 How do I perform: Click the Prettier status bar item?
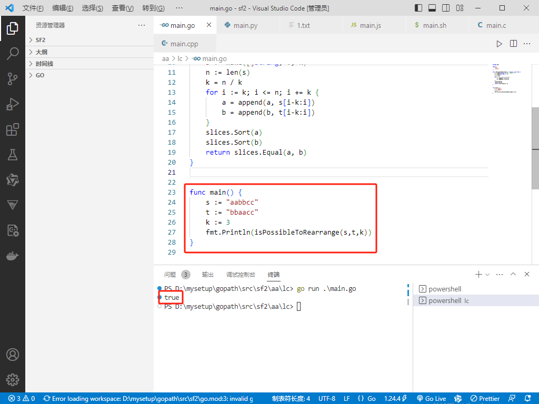485,399
